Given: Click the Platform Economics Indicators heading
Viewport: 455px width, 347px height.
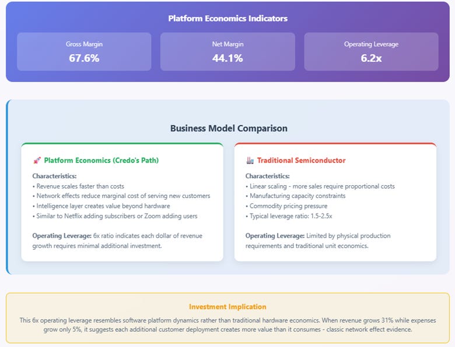Looking at the screenshot, I should (x=228, y=19).
